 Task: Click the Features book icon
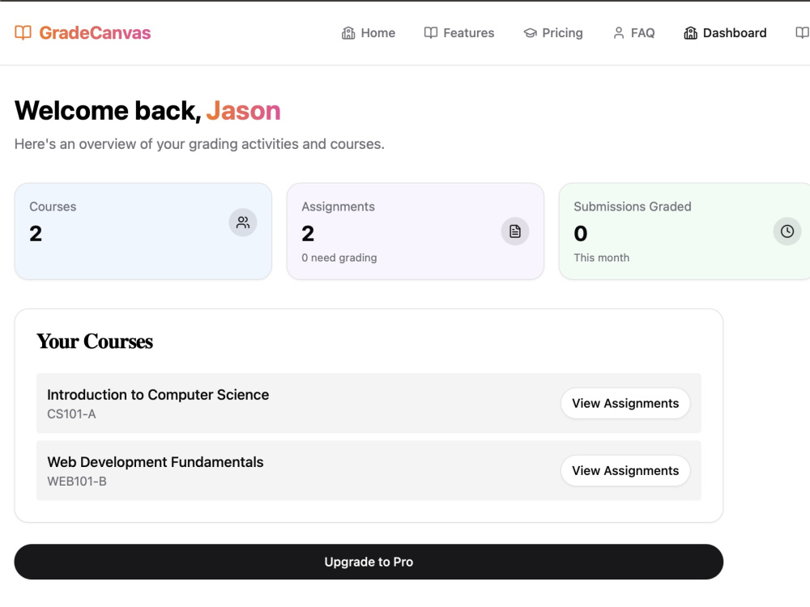[430, 33]
